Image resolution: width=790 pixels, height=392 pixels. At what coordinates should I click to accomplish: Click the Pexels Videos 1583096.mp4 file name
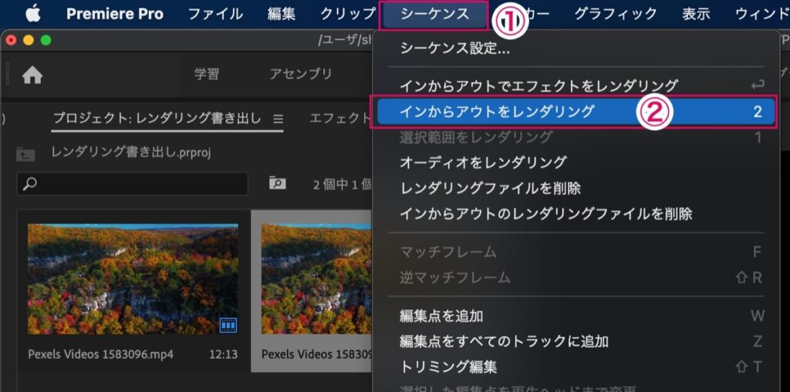(x=101, y=354)
